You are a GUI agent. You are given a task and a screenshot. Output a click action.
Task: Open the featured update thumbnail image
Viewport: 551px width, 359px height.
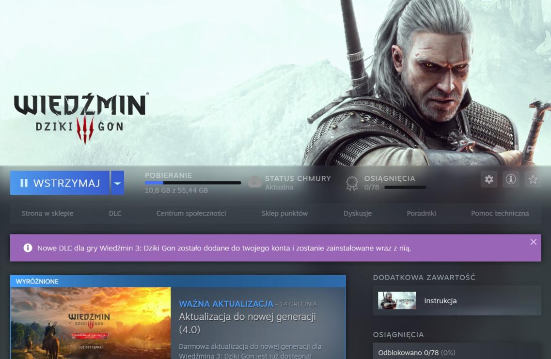point(91,323)
